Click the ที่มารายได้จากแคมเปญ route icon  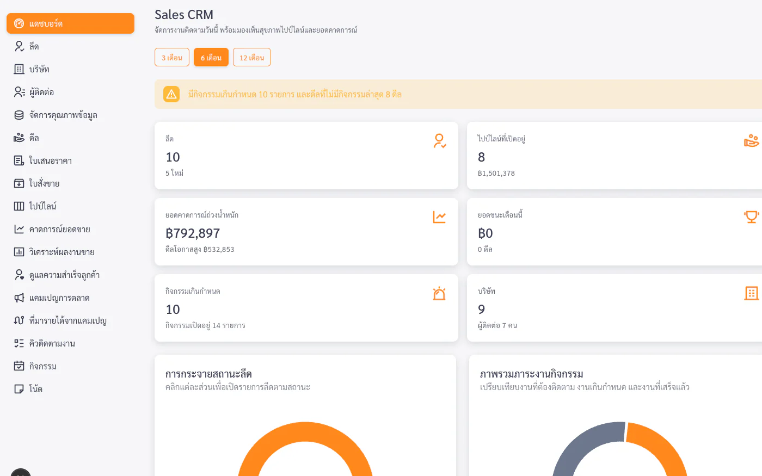click(19, 320)
